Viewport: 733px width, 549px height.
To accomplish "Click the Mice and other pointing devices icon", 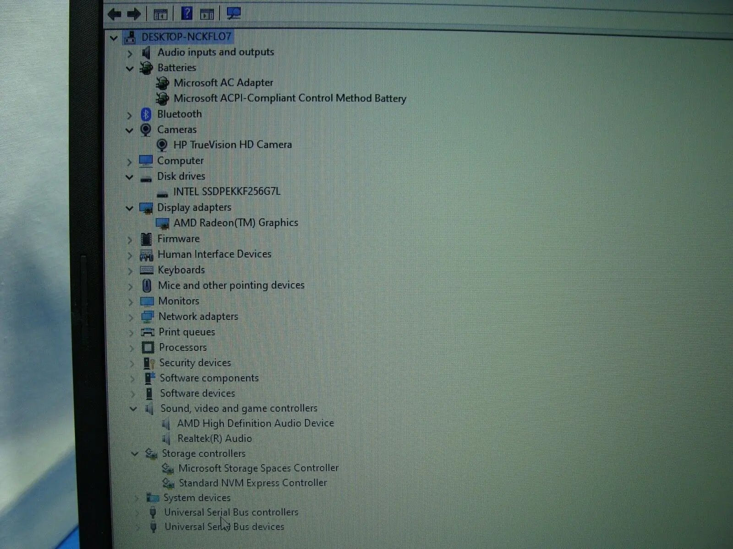I will point(147,286).
